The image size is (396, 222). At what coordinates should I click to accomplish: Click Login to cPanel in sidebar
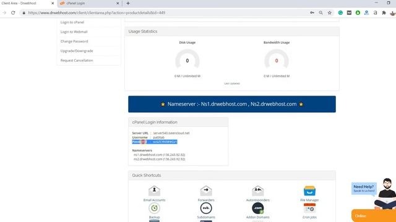72,22
